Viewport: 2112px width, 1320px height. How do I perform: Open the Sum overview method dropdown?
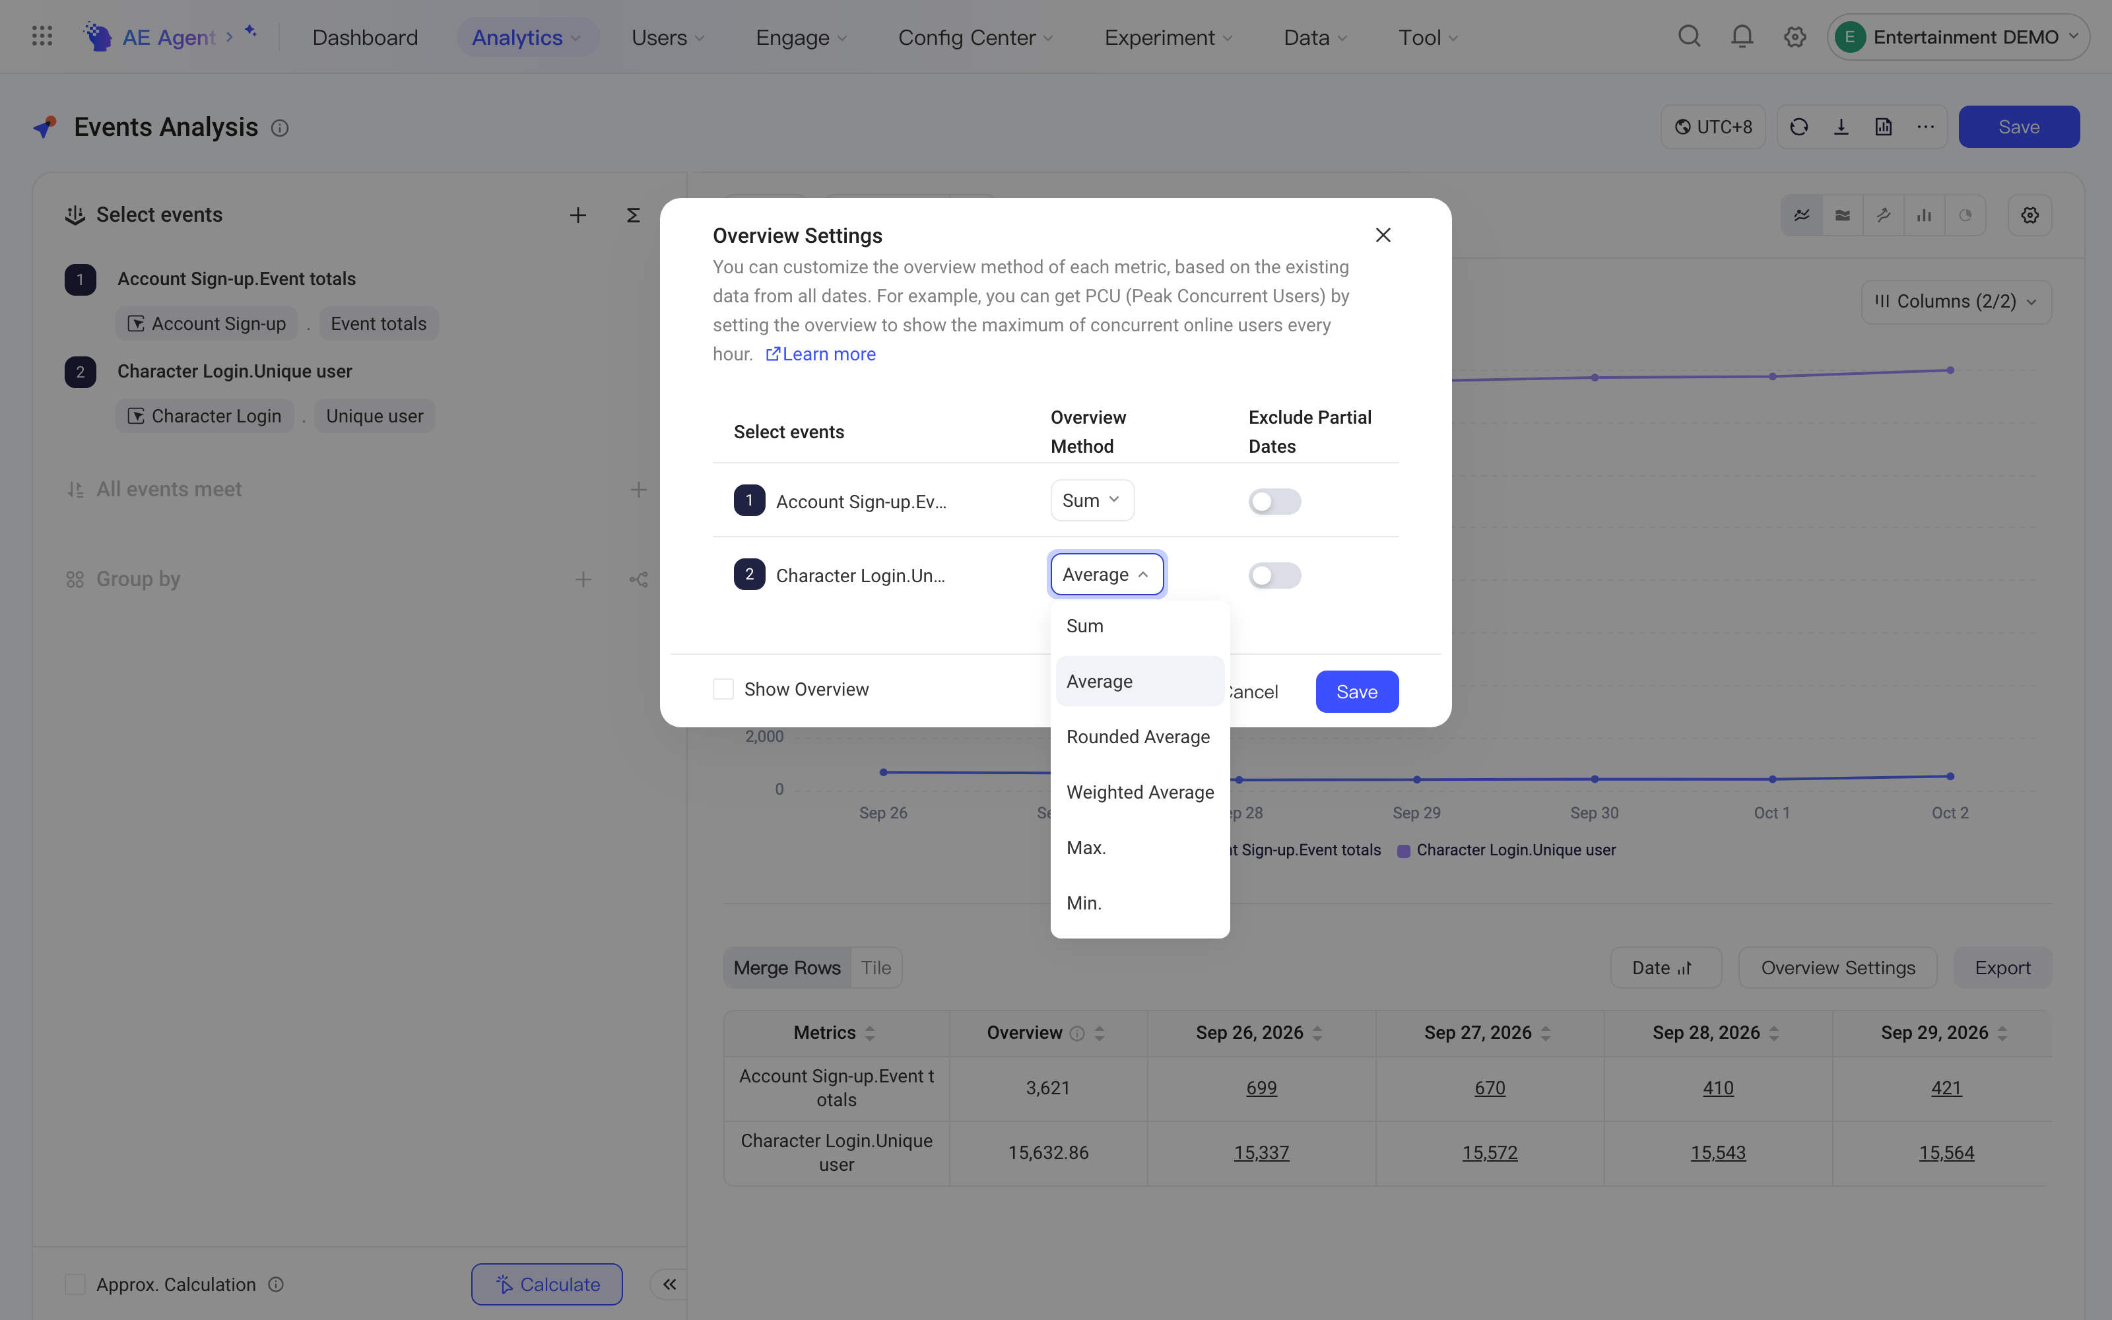[x=1092, y=500]
